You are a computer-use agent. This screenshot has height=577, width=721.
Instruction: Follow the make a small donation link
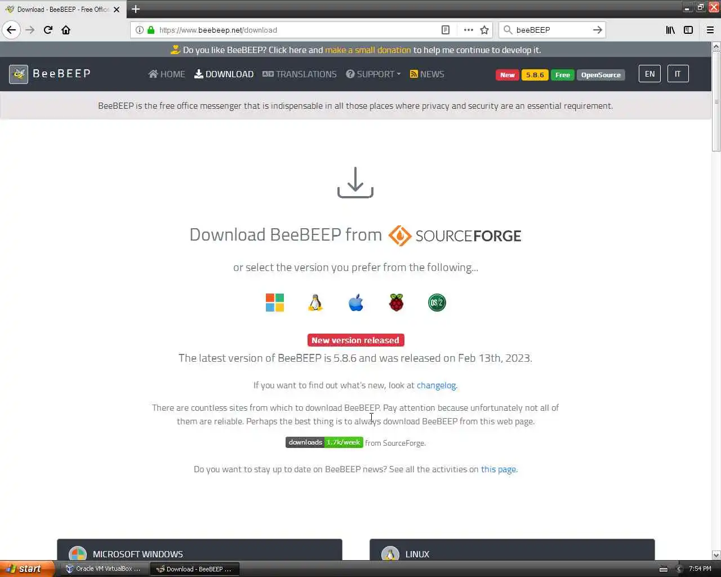pyautogui.click(x=368, y=50)
